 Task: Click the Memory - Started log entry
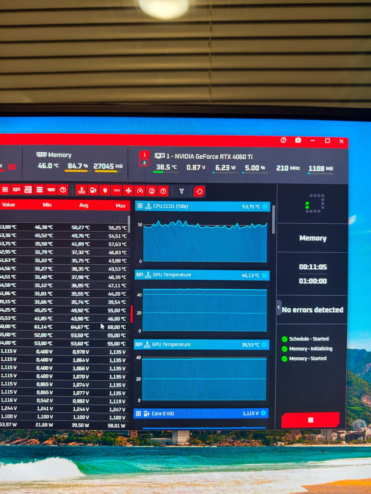(304, 359)
